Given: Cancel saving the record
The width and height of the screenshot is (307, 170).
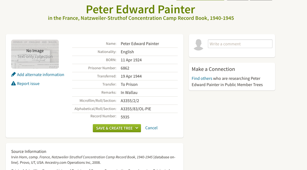Looking at the screenshot, I should pos(151,128).
